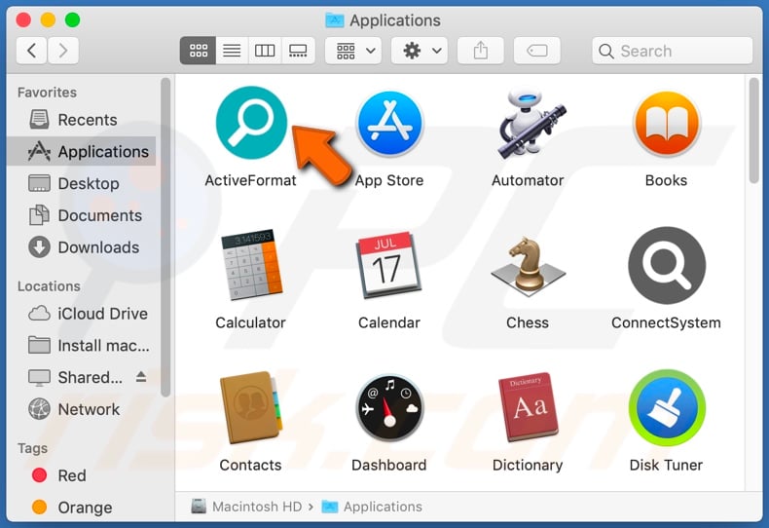Screen dimensions: 769x528
Task: Click the ActiveFormat name label
Action: click(250, 180)
